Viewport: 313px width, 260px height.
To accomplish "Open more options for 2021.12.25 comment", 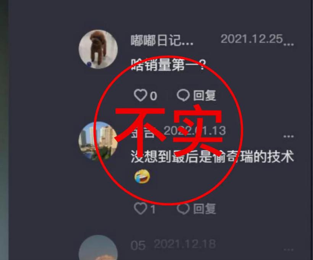I will [x=289, y=44].
